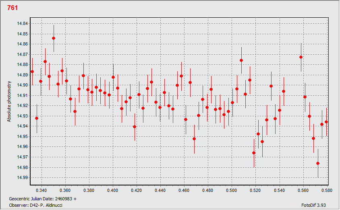Click the FotoDif 3.93 version label

click(313, 205)
